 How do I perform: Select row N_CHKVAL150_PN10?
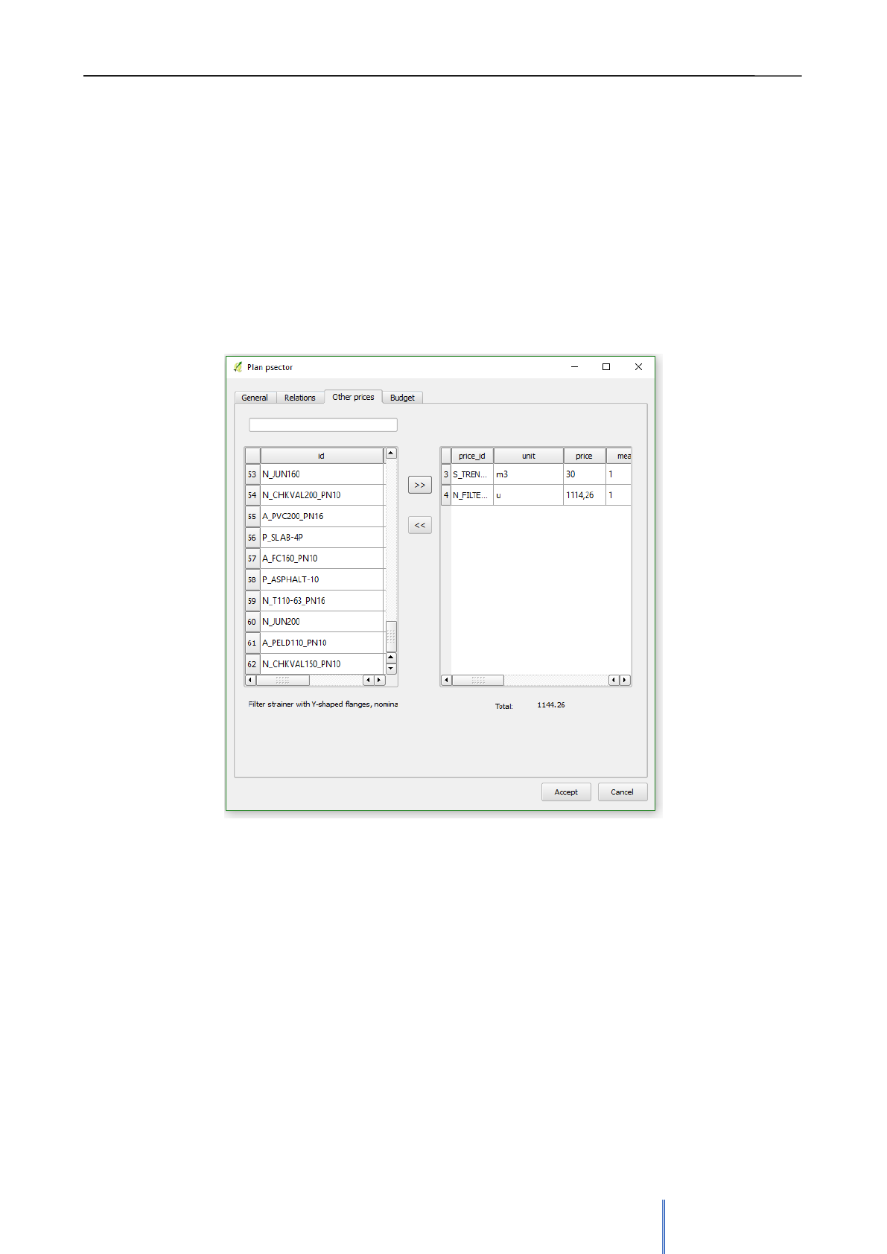point(322,663)
